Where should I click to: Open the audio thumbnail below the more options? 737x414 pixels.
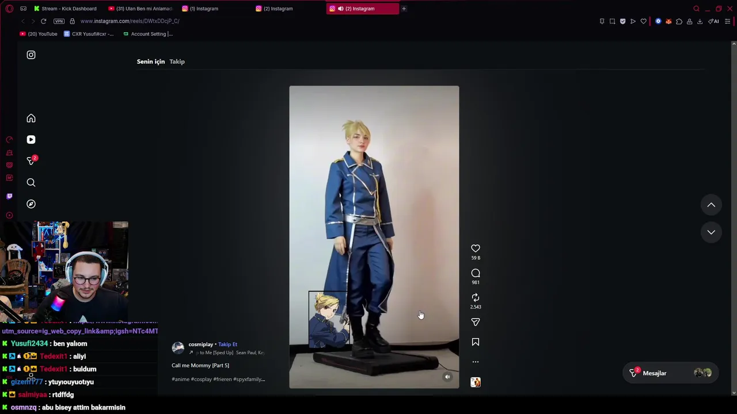coord(476,382)
